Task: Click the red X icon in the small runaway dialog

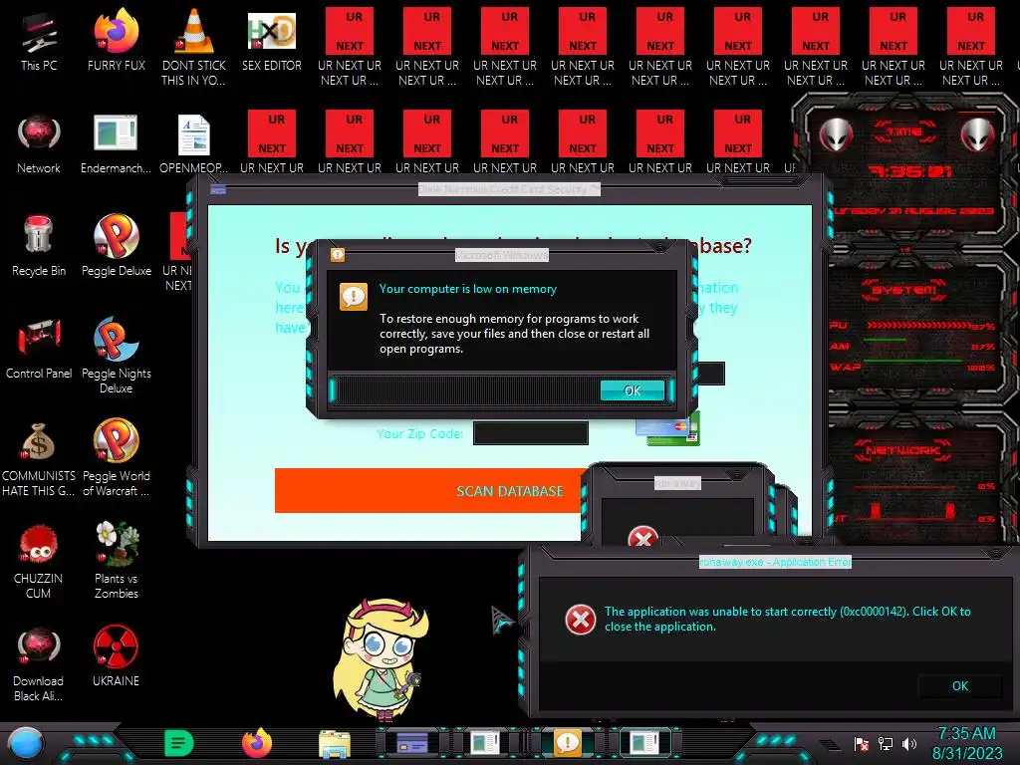Action: [x=642, y=537]
